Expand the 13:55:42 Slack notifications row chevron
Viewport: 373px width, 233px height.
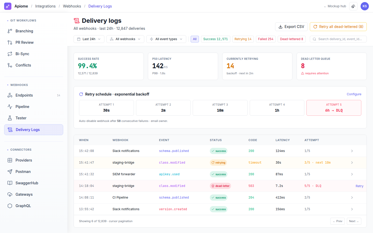pos(352,209)
